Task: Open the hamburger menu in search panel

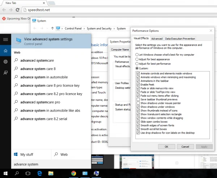Action: click(5, 39)
